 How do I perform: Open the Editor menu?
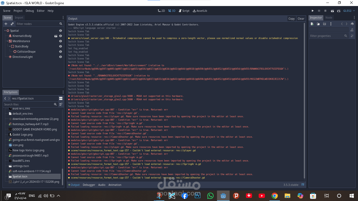41,11
